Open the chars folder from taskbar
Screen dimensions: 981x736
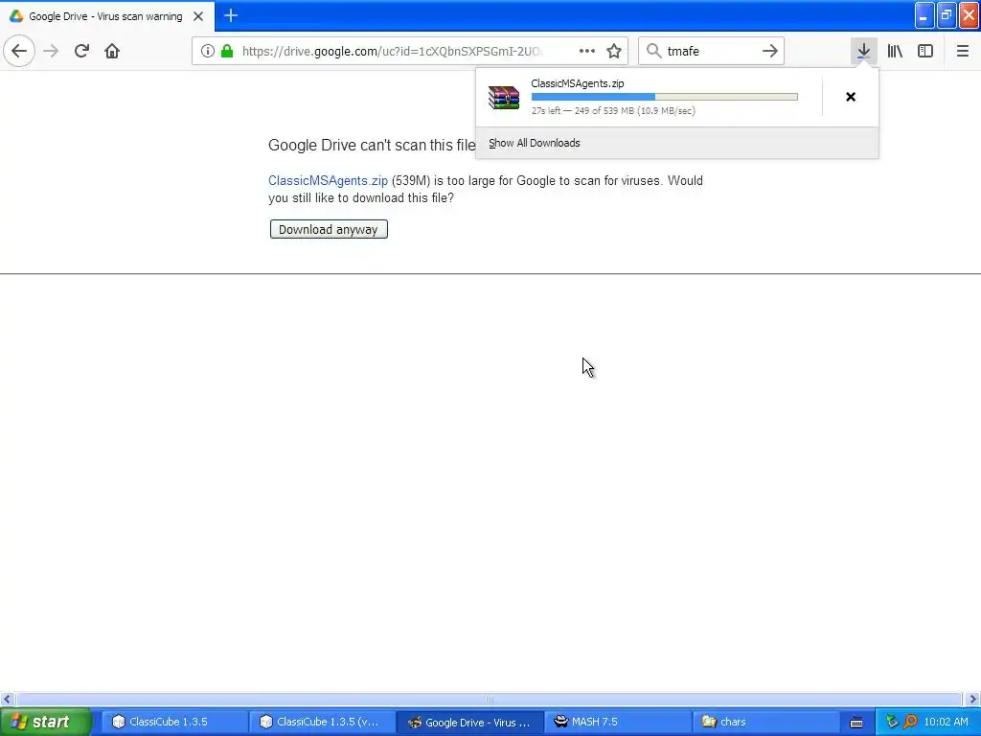click(764, 722)
